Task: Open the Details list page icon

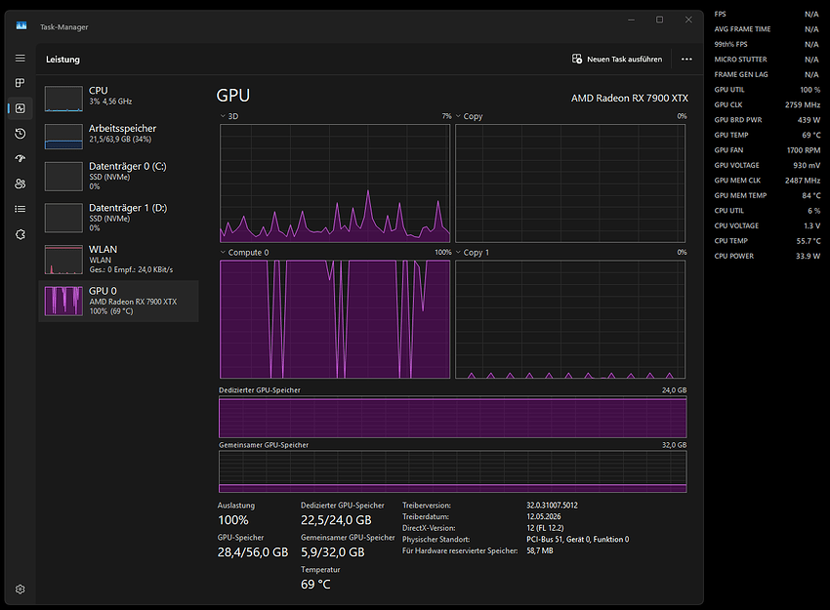Action: point(21,209)
